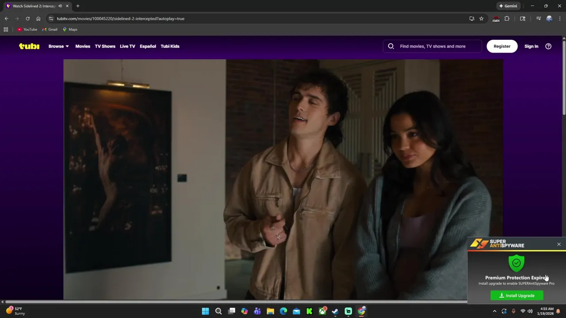
Task: Open the volume control in system tray
Action: [x=530, y=311]
